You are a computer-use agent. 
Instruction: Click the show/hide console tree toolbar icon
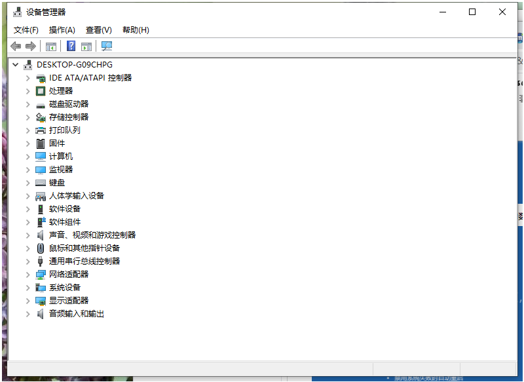tap(51, 47)
